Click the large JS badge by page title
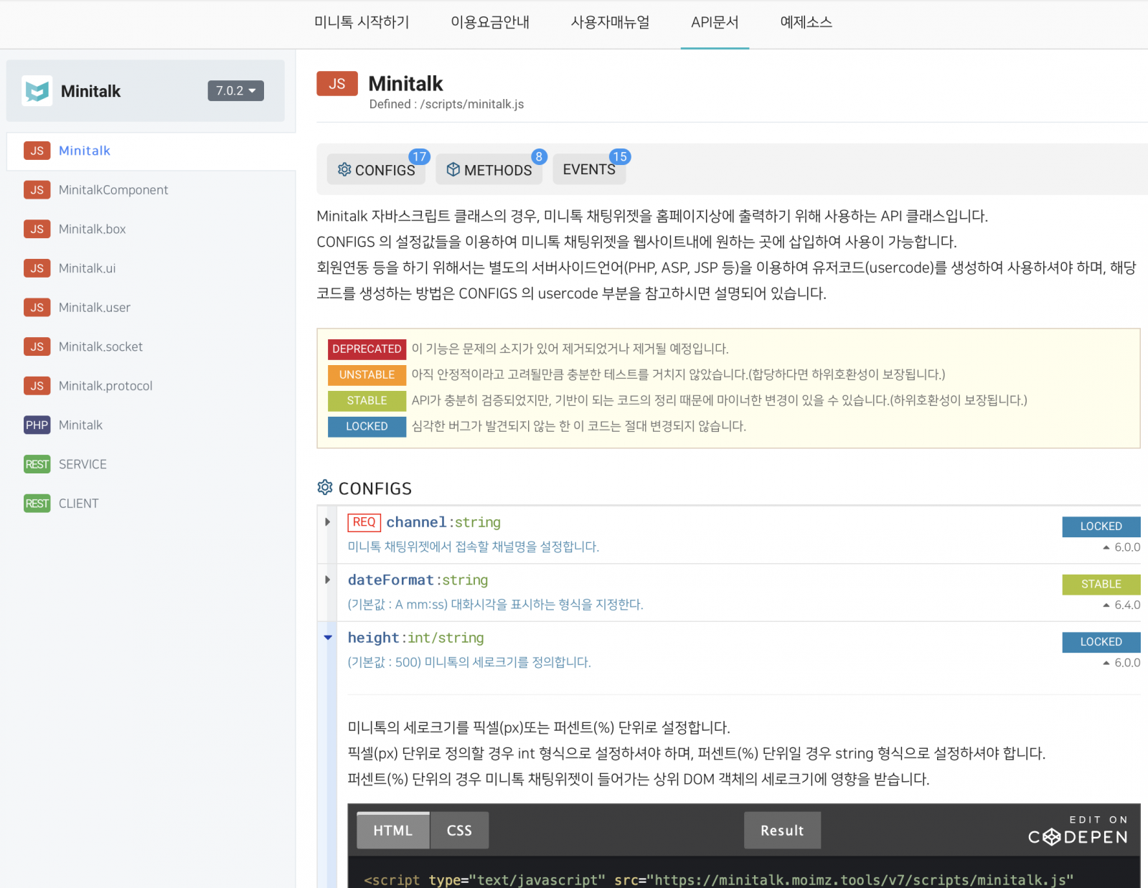Screen dimensions: 1148x888 pos(337,84)
